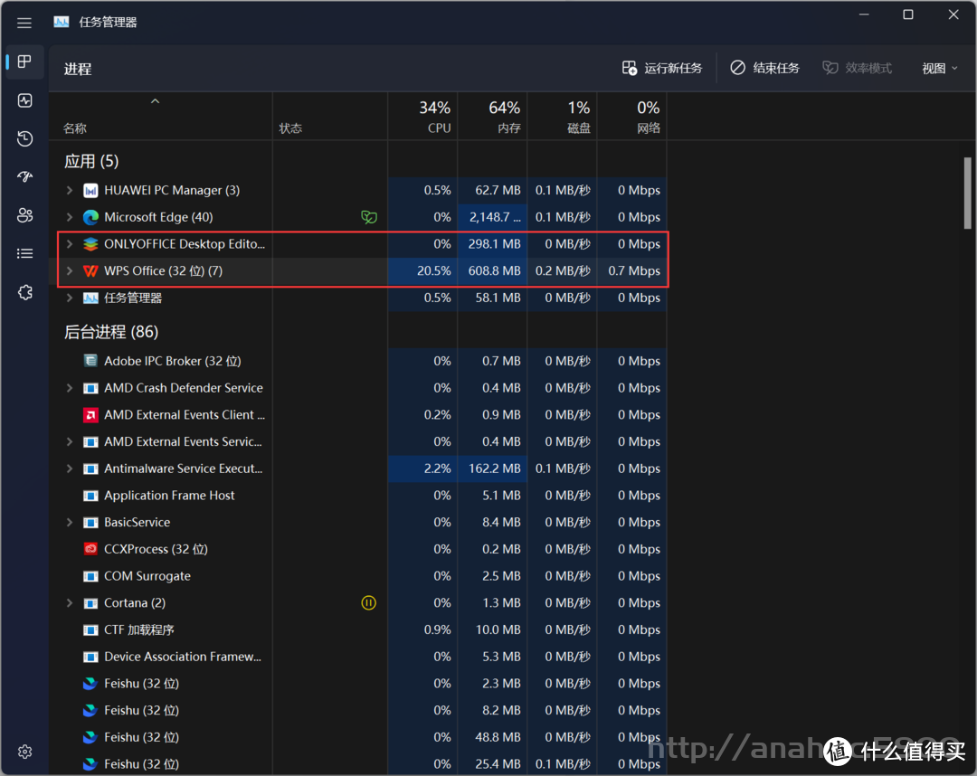Select the CCXProcess (32 位) row name
The height and width of the screenshot is (776, 977).
point(156,549)
